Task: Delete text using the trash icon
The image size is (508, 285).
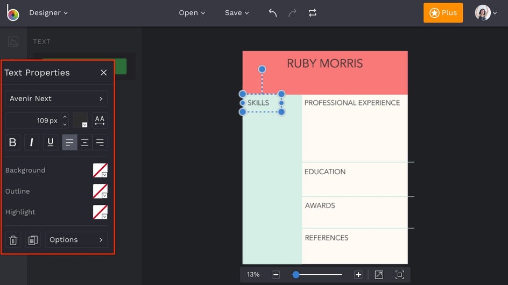Action: click(x=13, y=240)
